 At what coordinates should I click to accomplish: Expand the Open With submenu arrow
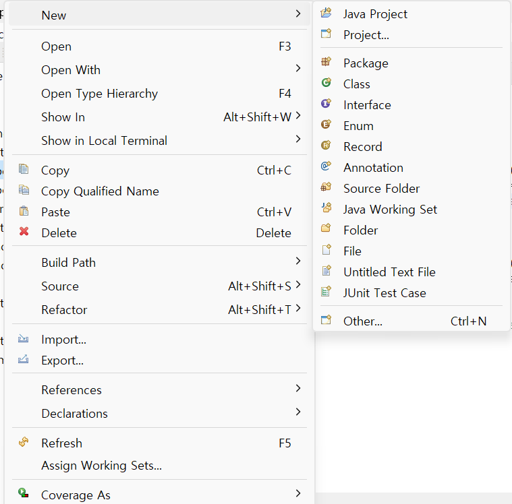[297, 68]
